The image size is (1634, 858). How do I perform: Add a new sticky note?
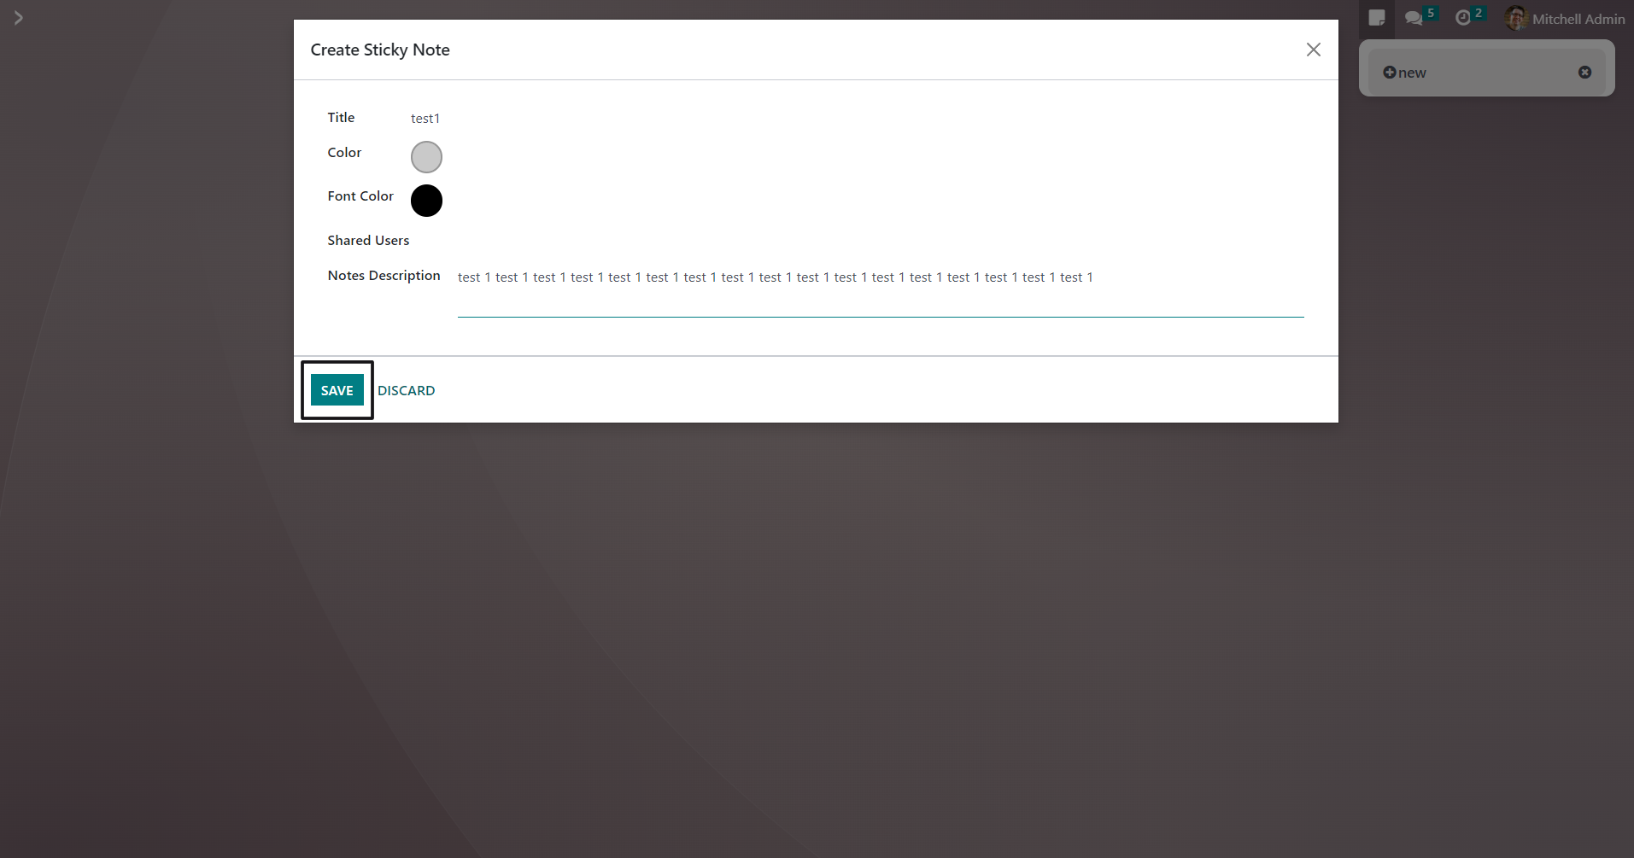pos(1404,73)
